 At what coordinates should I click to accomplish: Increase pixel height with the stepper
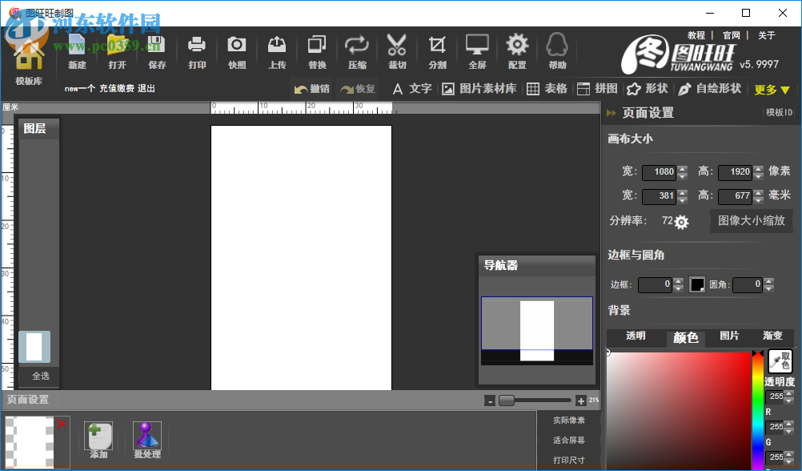[759, 168]
